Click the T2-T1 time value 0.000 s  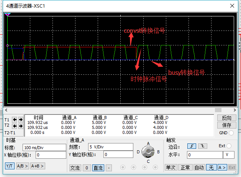point(37,132)
